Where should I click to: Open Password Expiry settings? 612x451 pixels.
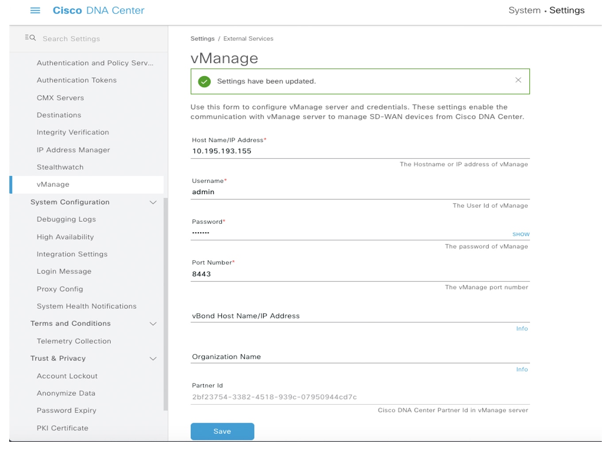(x=66, y=410)
